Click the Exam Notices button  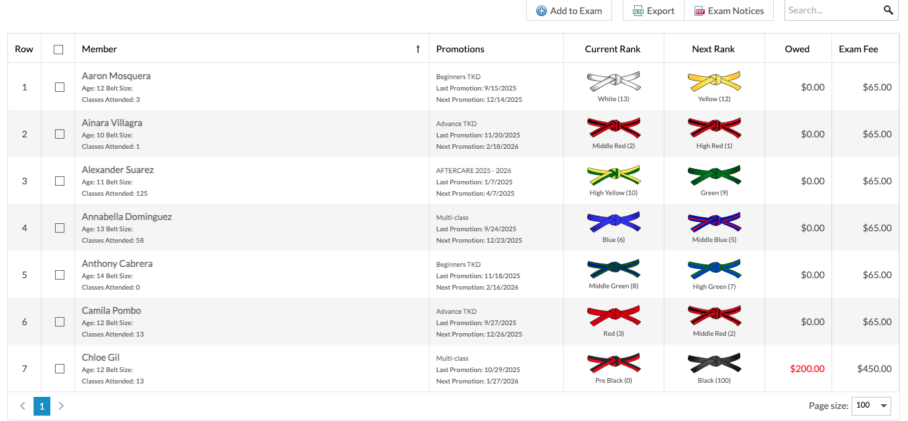729,10
